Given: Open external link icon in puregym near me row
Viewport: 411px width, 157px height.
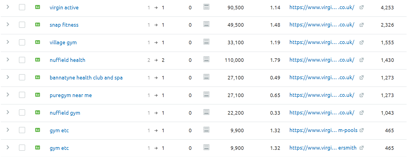Looking at the screenshot, I should [x=362, y=95].
